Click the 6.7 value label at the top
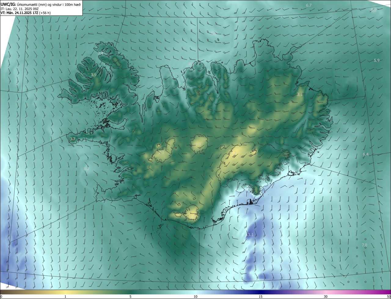Image resolution: width=391 pixels, height=299 pixels. coord(309,6)
